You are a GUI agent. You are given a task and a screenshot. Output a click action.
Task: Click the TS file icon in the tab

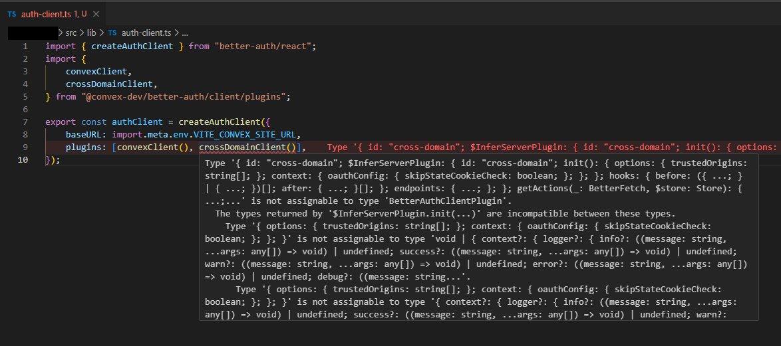(12, 15)
